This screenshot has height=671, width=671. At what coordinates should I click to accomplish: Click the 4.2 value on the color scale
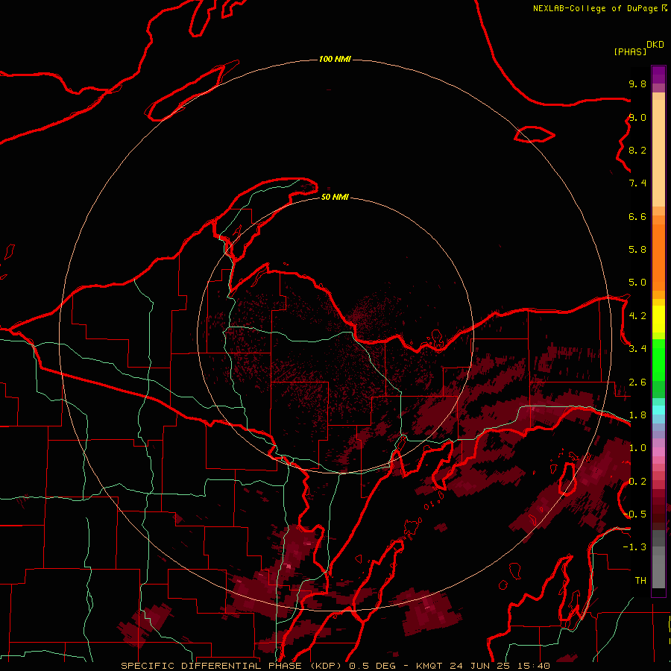tap(637, 316)
